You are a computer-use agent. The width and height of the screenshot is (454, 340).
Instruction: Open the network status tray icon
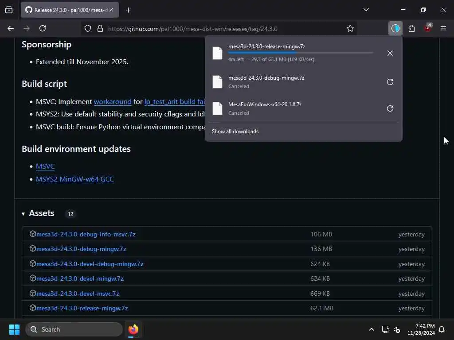click(x=385, y=329)
